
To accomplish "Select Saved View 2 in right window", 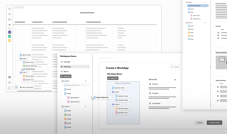I will point(195,19).
